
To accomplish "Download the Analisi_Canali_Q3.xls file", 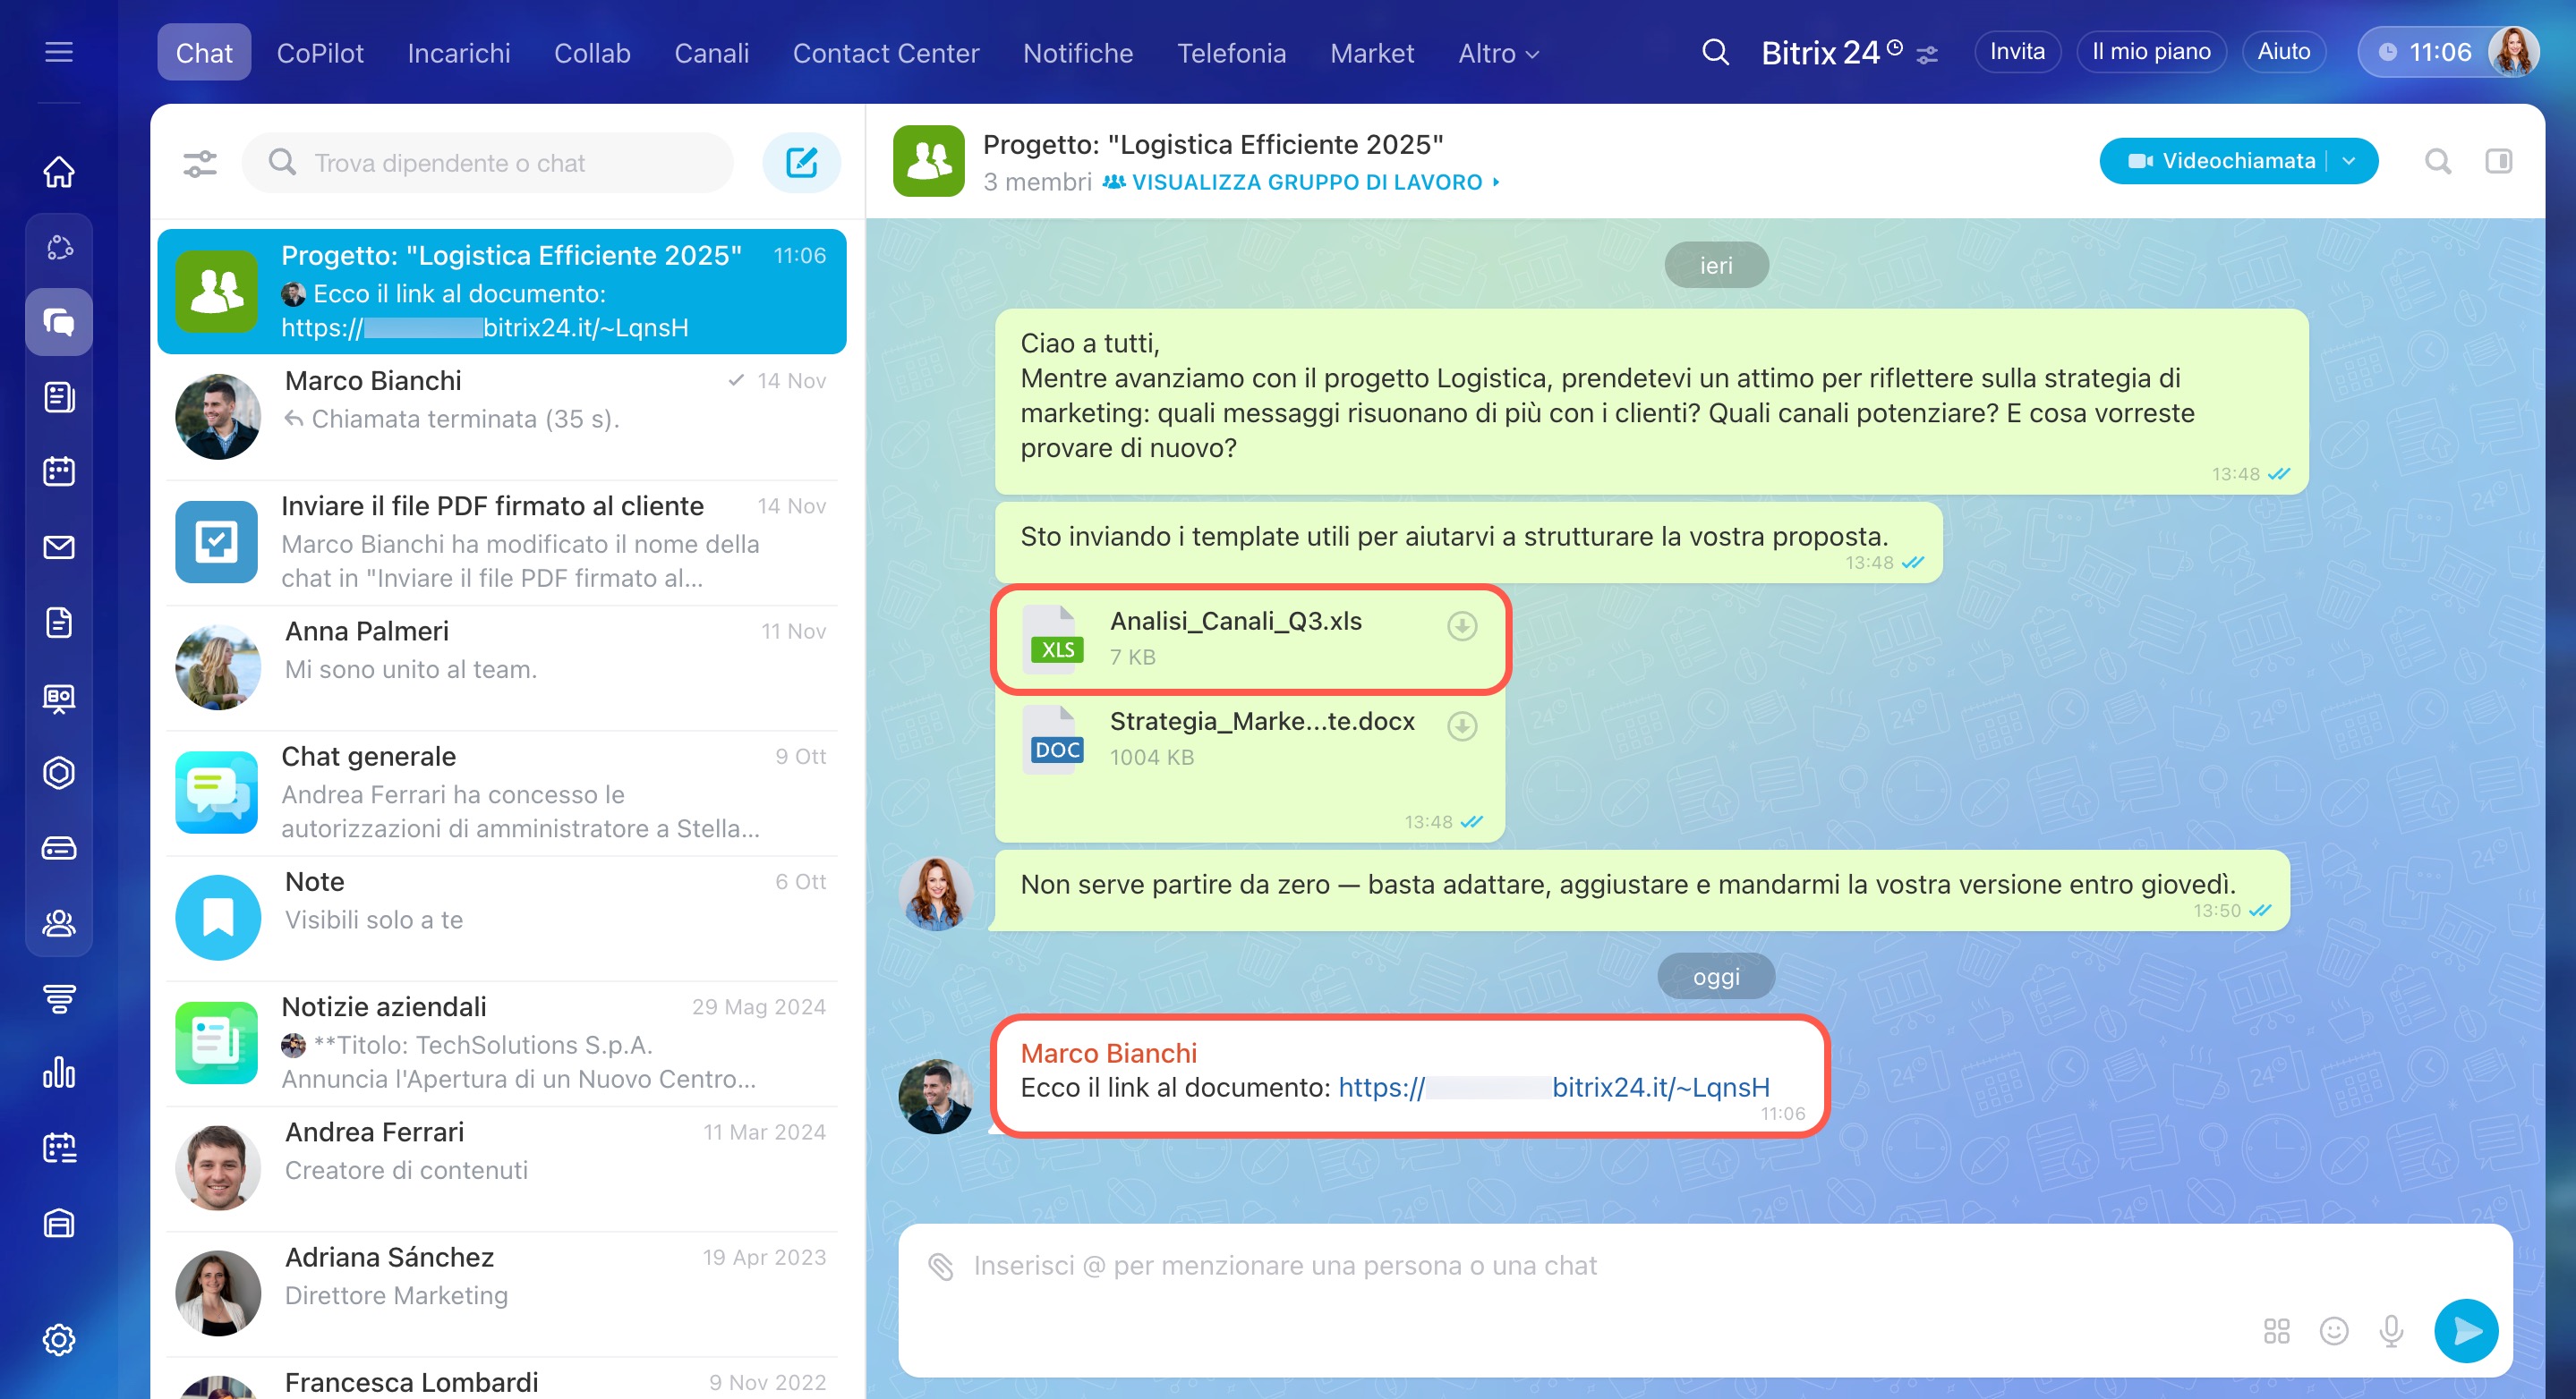I will pos(1462,626).
